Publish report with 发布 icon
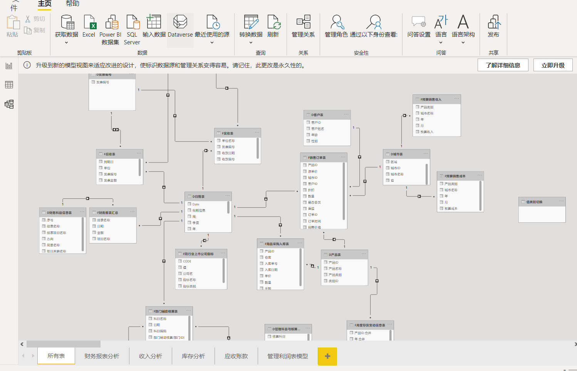 (x=494, y=22)
